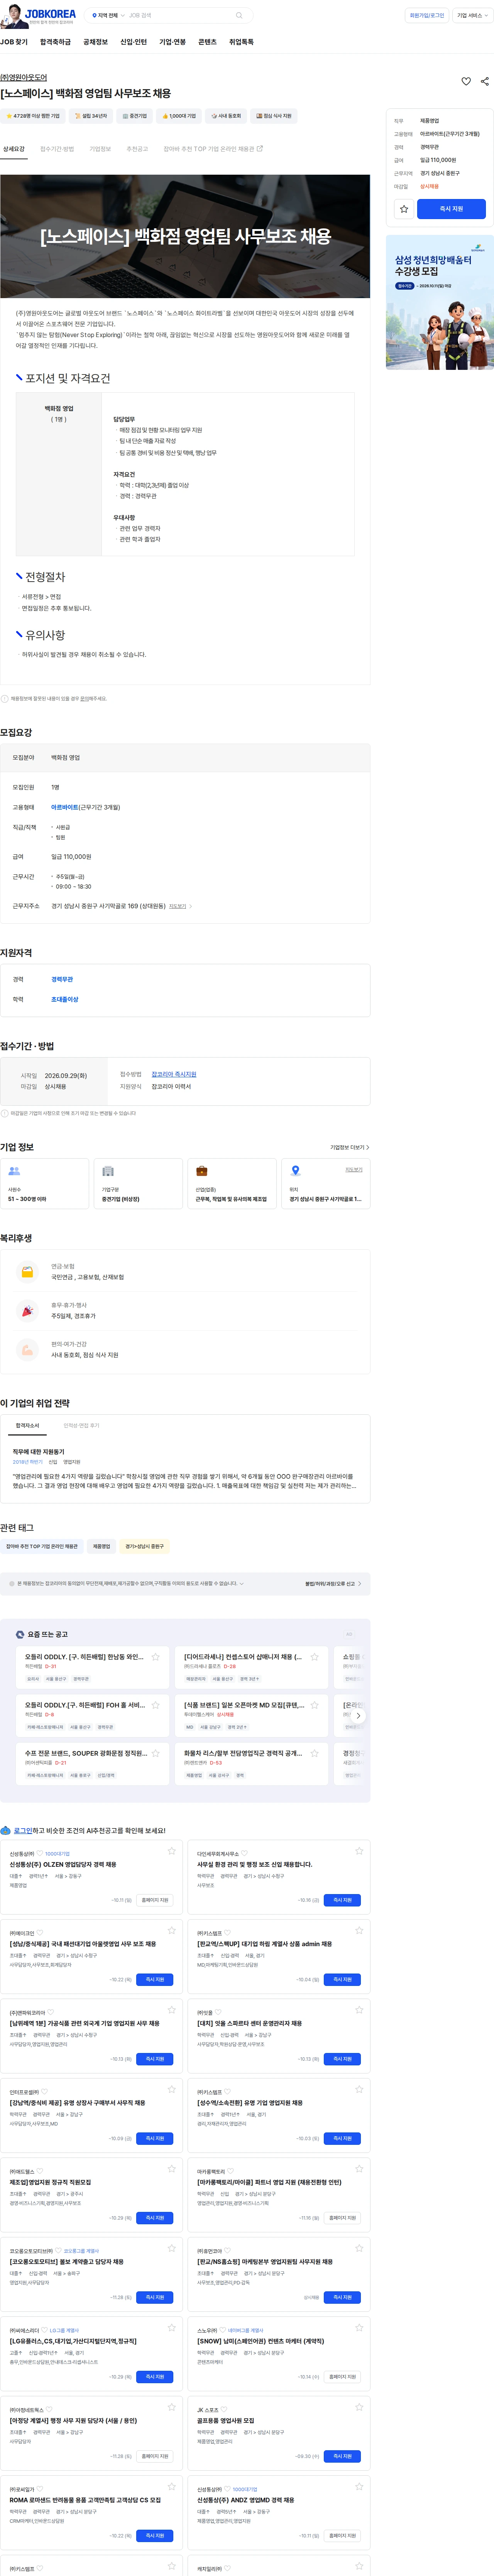Open the 취업톡톡 menu

(x=241, y=42)
